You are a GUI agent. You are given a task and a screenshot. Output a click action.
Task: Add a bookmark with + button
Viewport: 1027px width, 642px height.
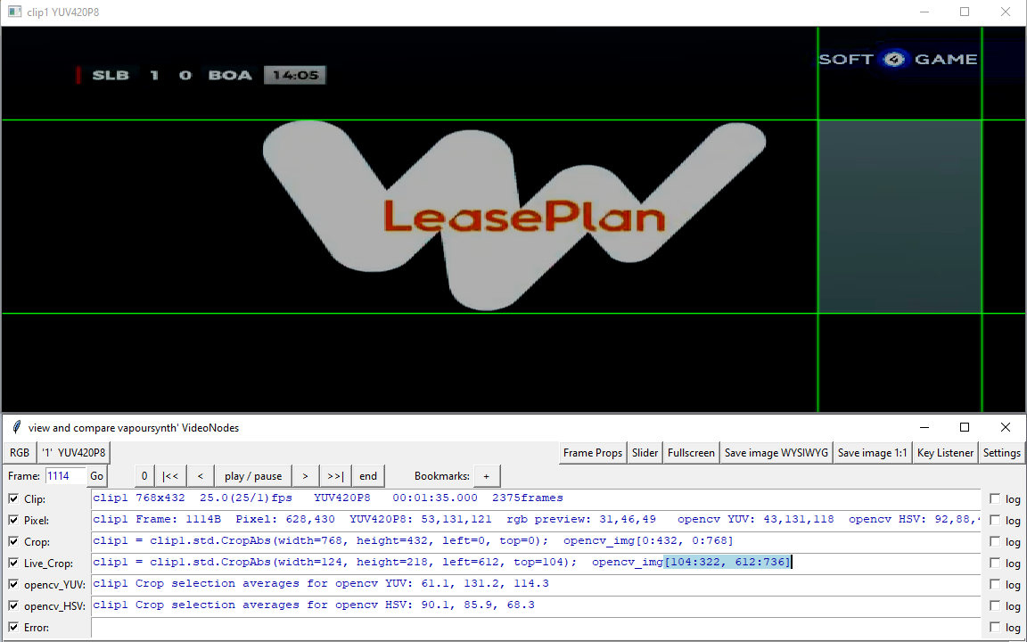(486, 476)
